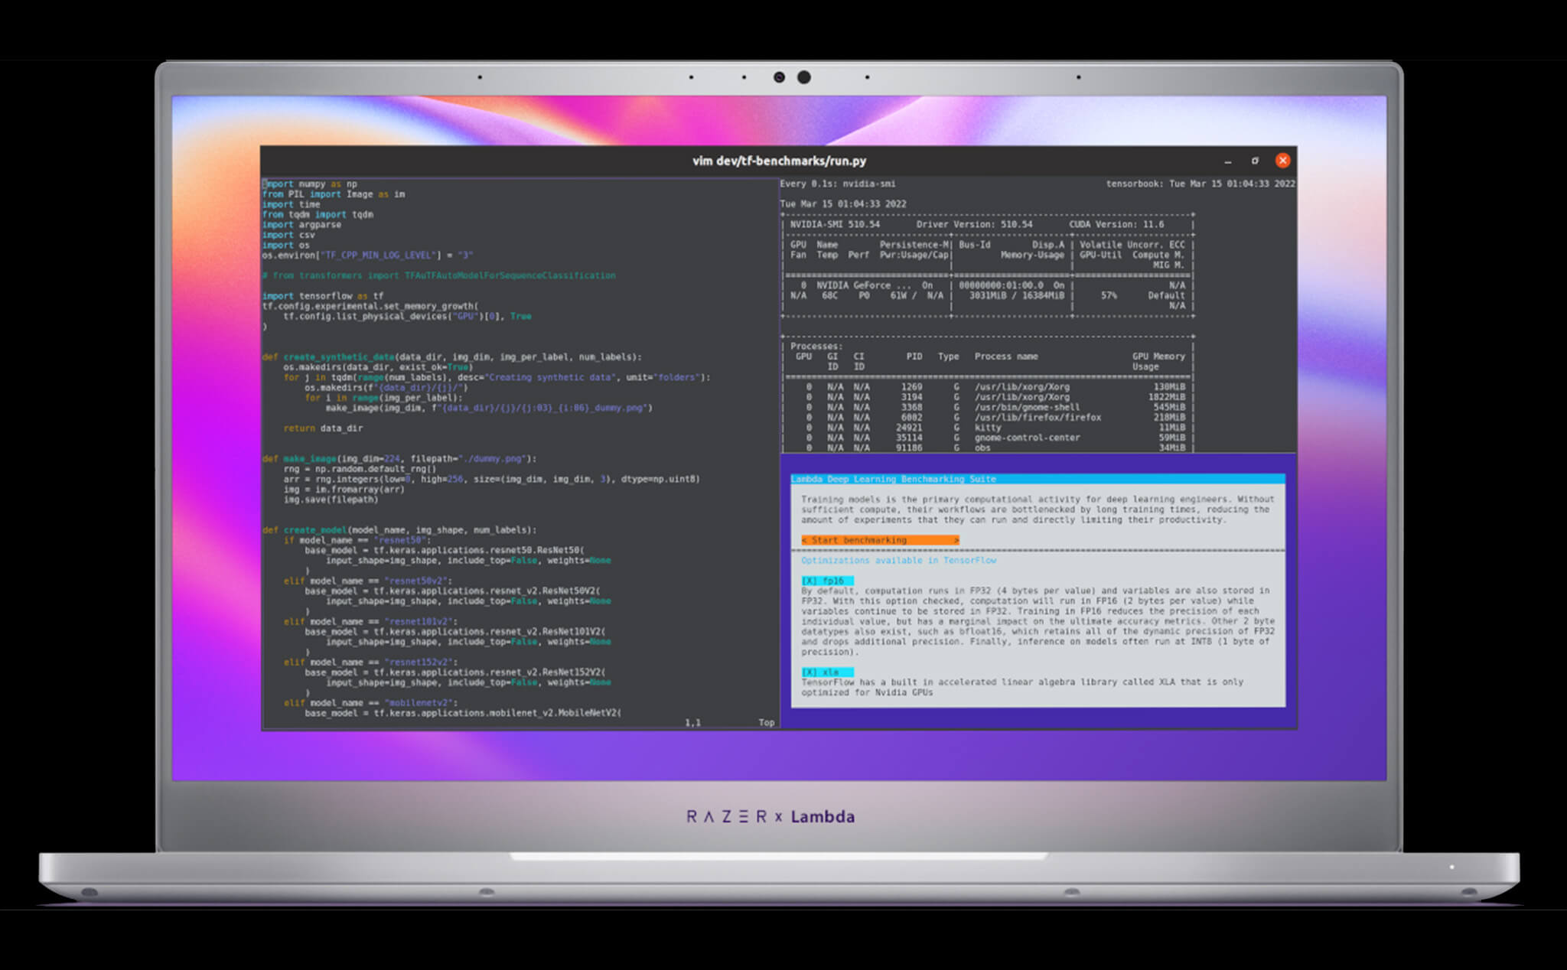
Task: Click the Optimizations available in TensorFlow heading
Action: (898, 561)
